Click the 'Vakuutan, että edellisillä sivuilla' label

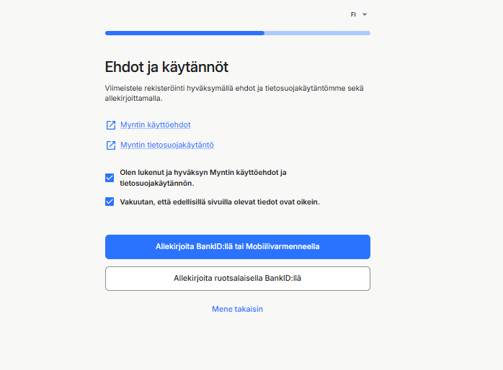pos(220,202)
